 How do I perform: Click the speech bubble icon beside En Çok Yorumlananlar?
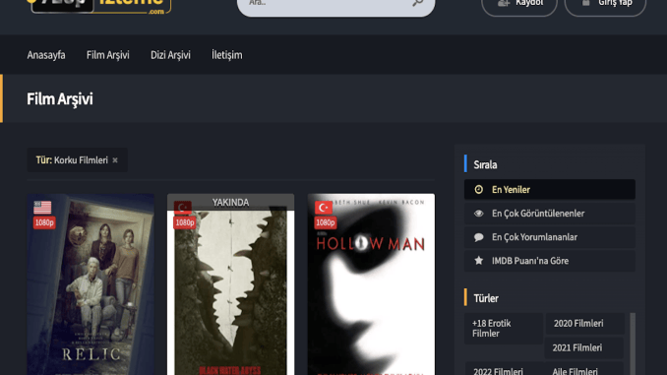(x=478, y=237)
